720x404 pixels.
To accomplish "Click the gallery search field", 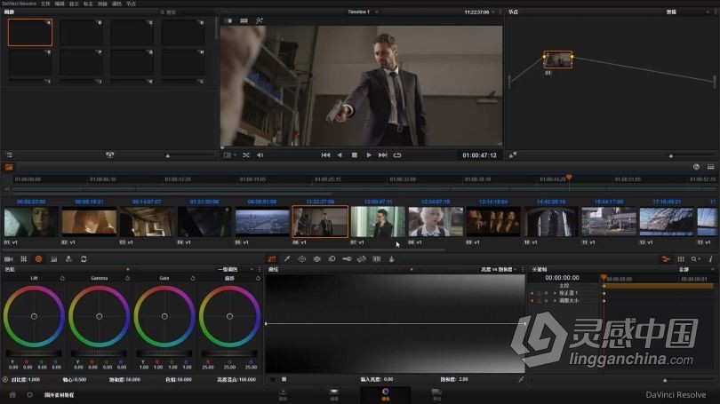I will 186,12.
